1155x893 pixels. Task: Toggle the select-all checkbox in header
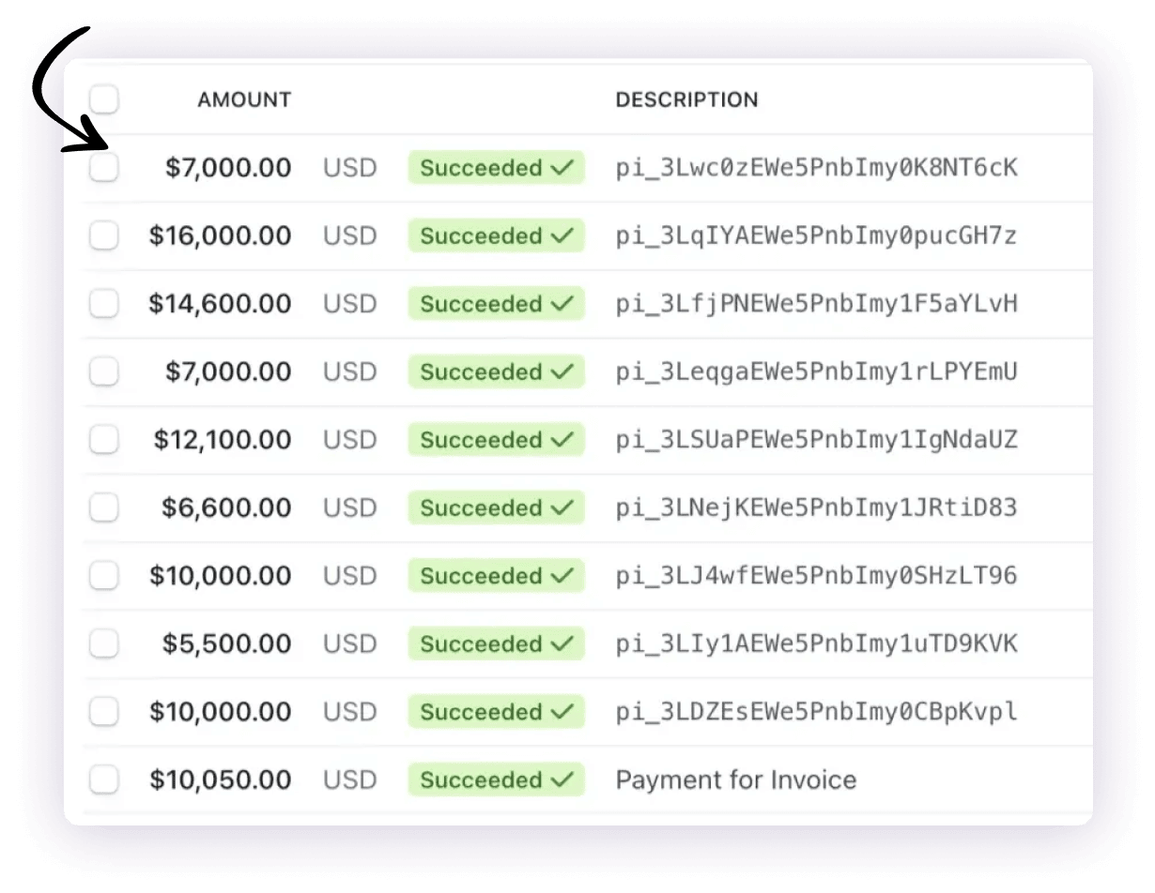(x=104, y=99)
